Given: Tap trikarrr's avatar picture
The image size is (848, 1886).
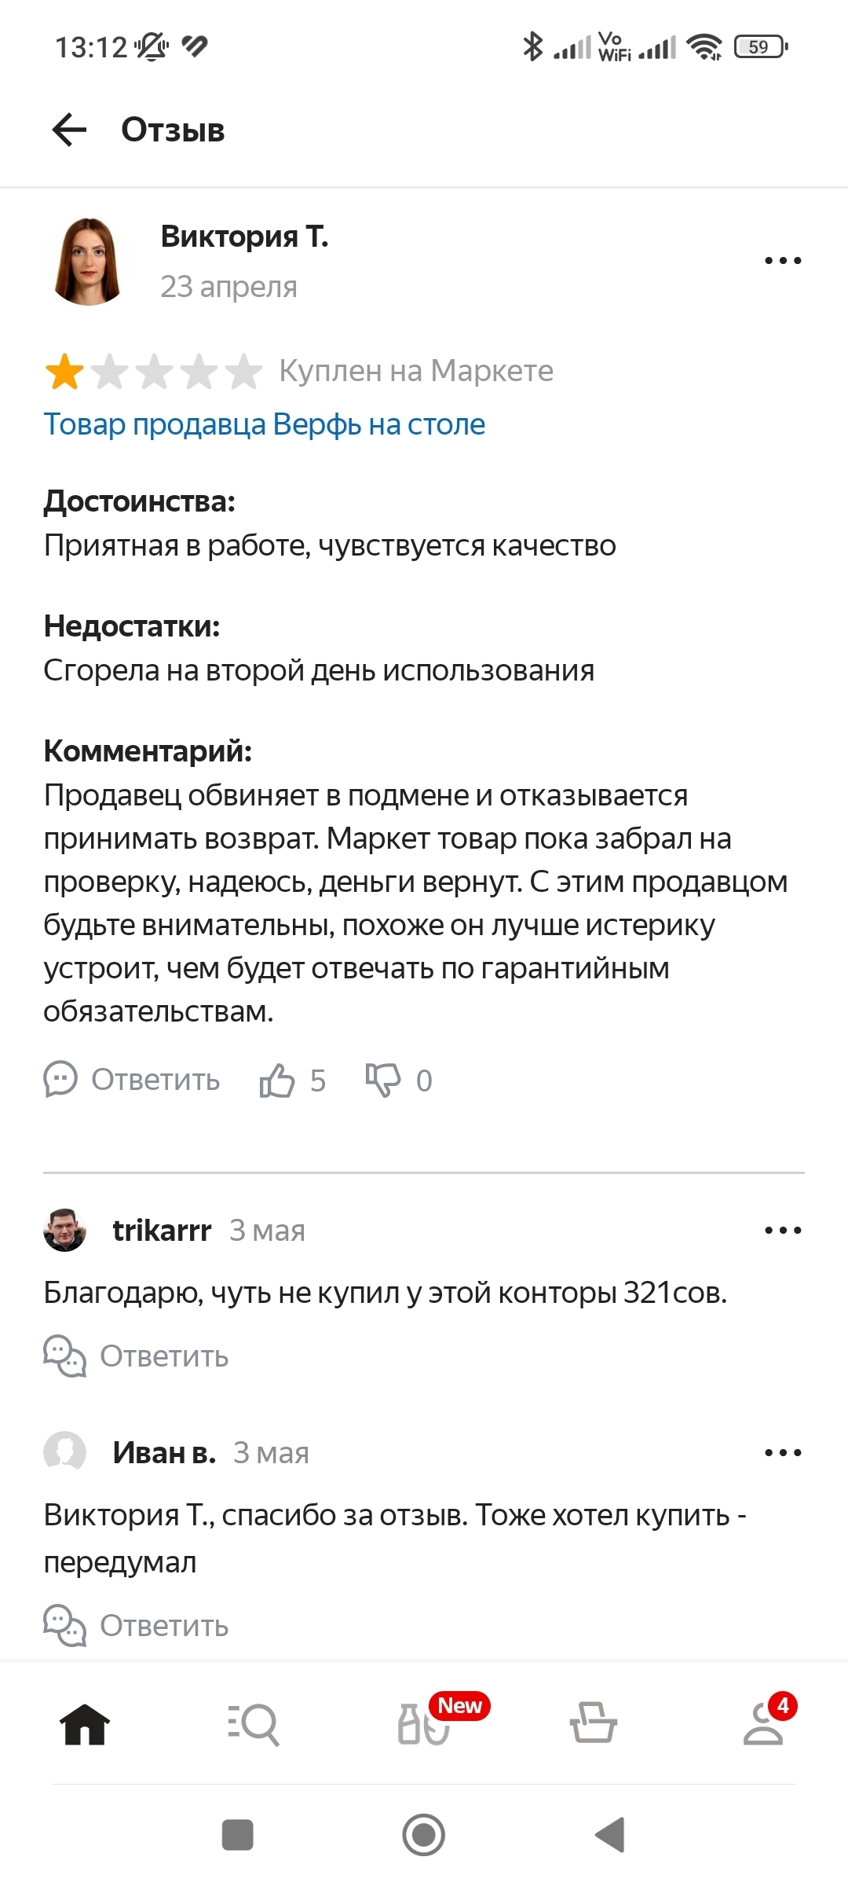Looking at the screenshot, I should pyautogui.click(x=64, y=1230).
